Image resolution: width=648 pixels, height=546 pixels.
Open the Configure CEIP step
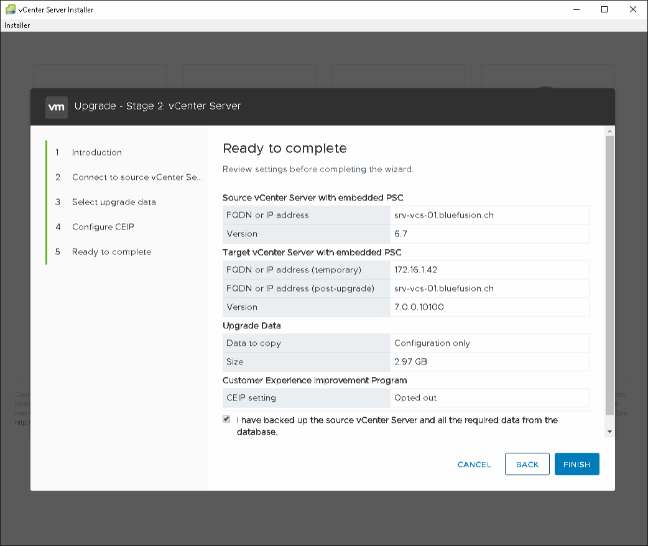[103, 227]
